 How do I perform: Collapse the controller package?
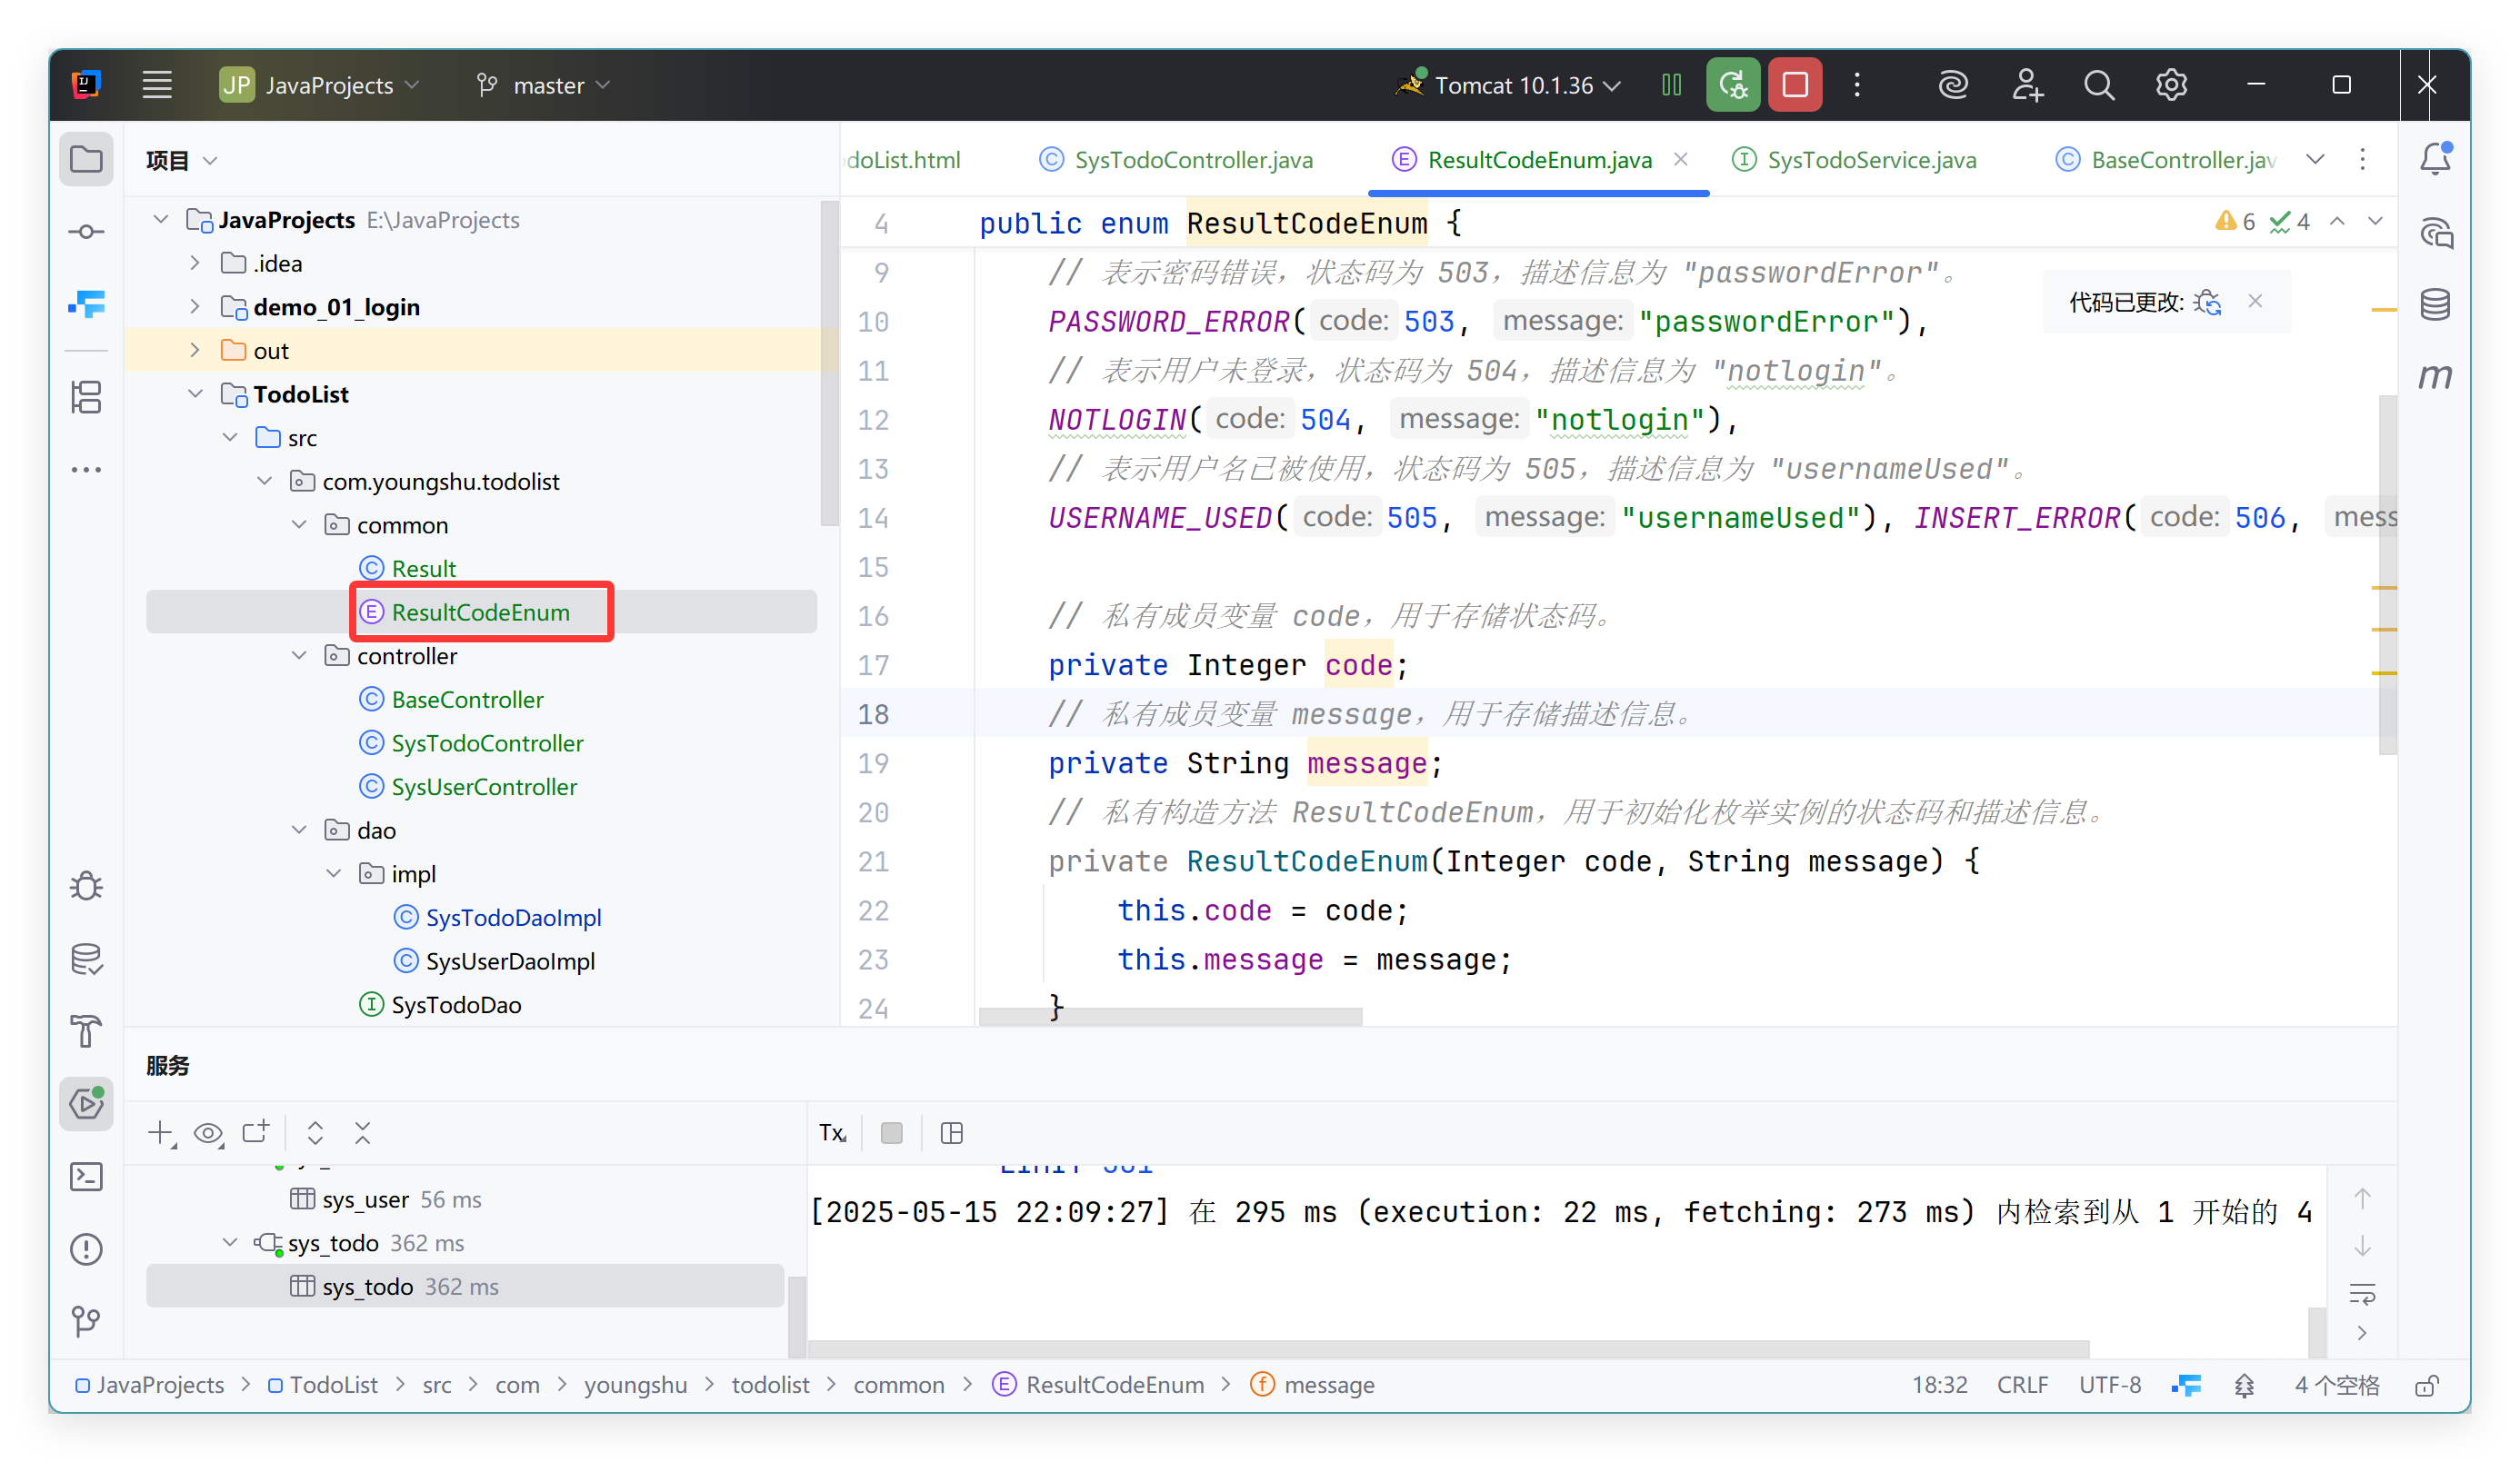299,655
